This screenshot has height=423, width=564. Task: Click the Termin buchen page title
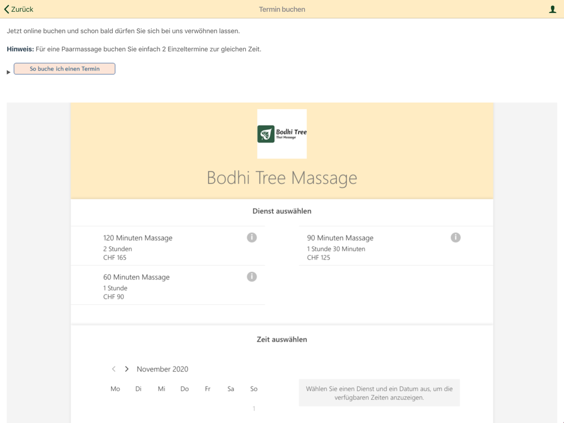pos(282,10)
